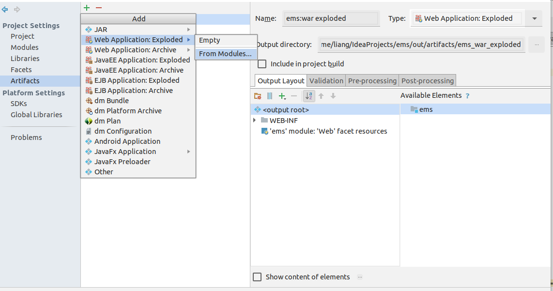Click the ellipsis next to Show content of elements
The image size is (553, 291).
pos(360,277)
